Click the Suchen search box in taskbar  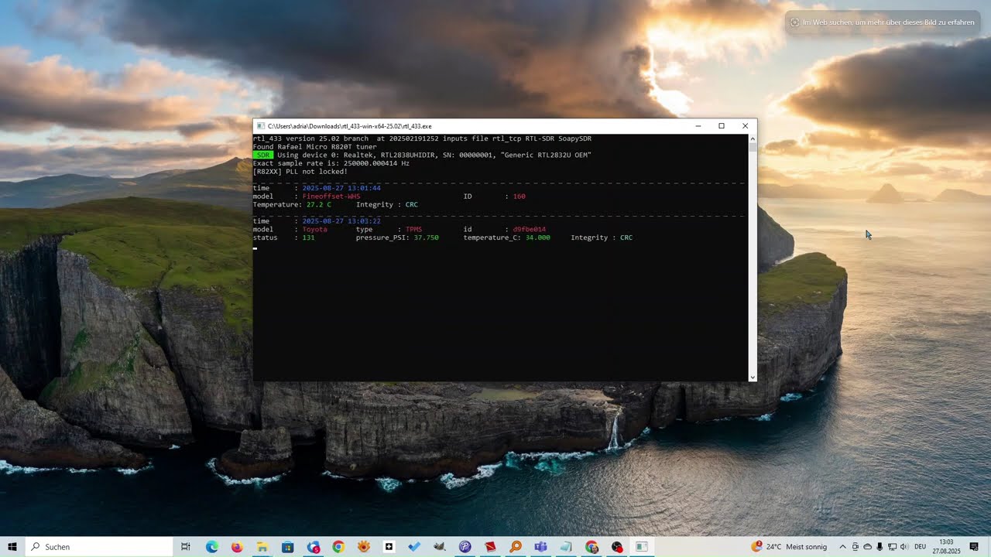(98, 547)
